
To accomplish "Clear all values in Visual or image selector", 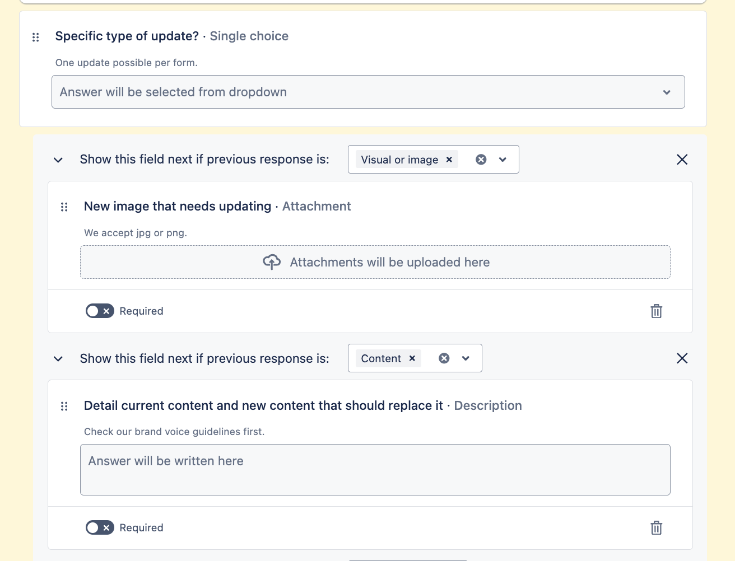I will tap(481, 160).
